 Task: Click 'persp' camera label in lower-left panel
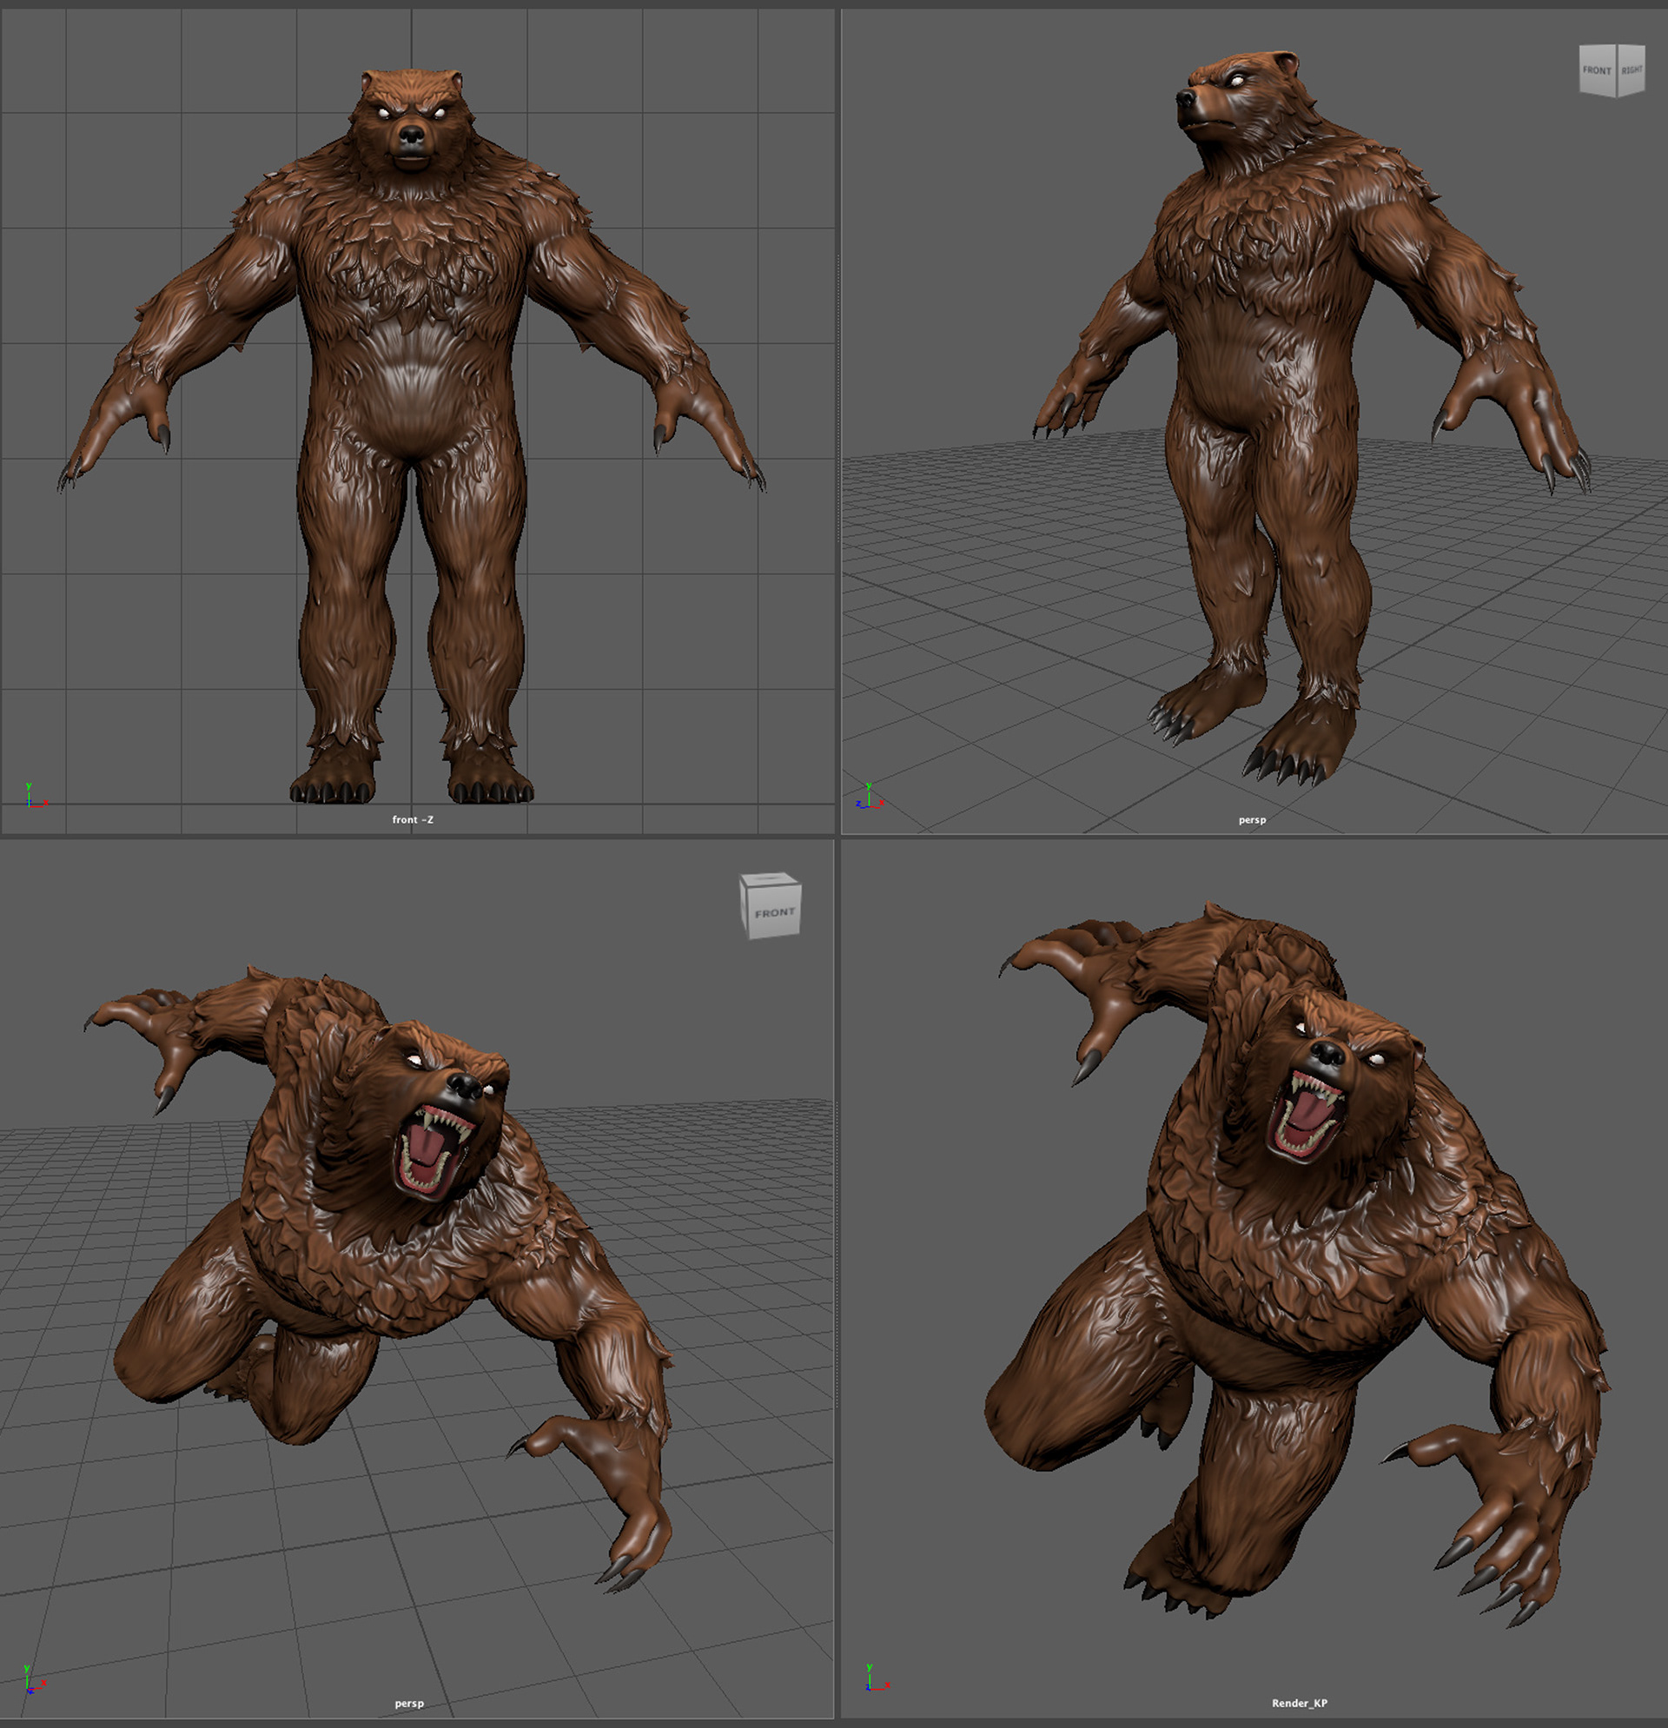coord(409,1704)
